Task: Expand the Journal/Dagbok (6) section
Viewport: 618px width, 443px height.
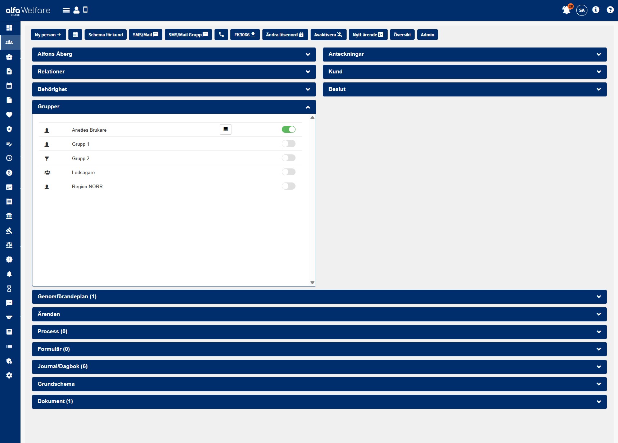Action: [x=319, y=366]
